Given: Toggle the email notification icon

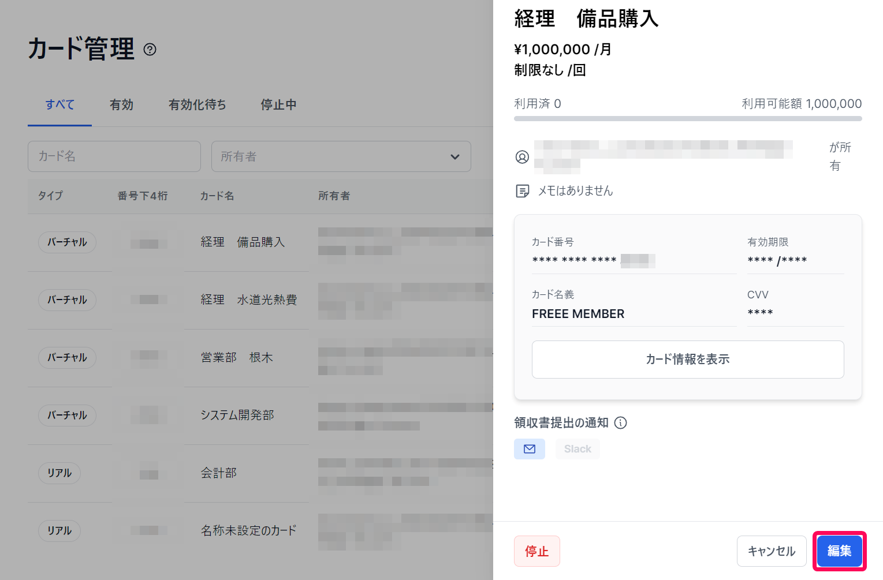Looking at the screenshot, I should coord(530,449).
